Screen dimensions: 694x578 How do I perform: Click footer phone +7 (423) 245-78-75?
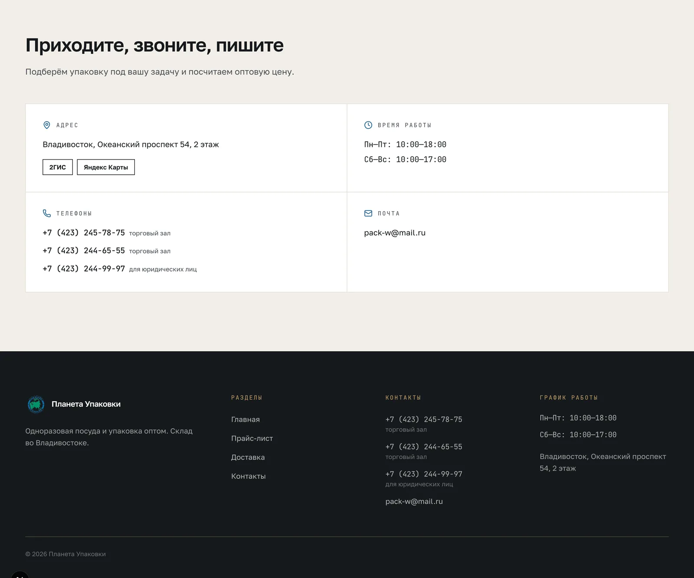point(424,419)
